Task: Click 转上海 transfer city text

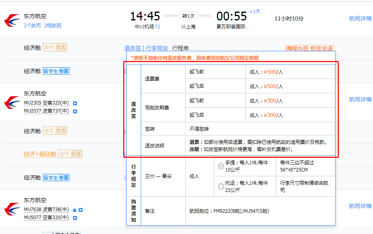Action: tap(189, 27)
